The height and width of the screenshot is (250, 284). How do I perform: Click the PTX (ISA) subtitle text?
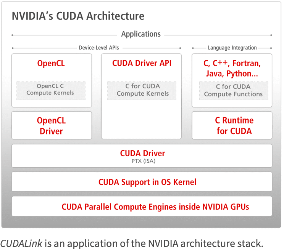(x=142, y=161)
